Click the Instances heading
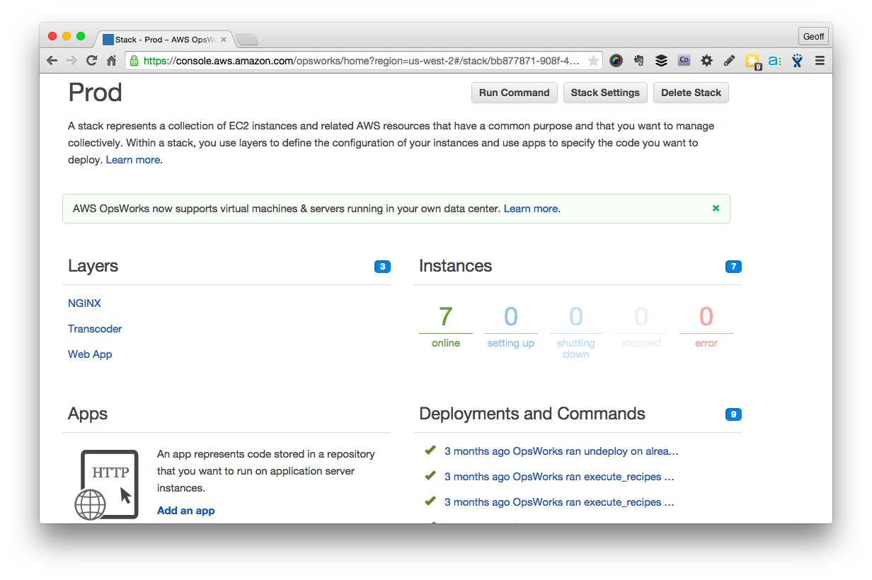This screenshot has width=872, height=580. point(455,266)
